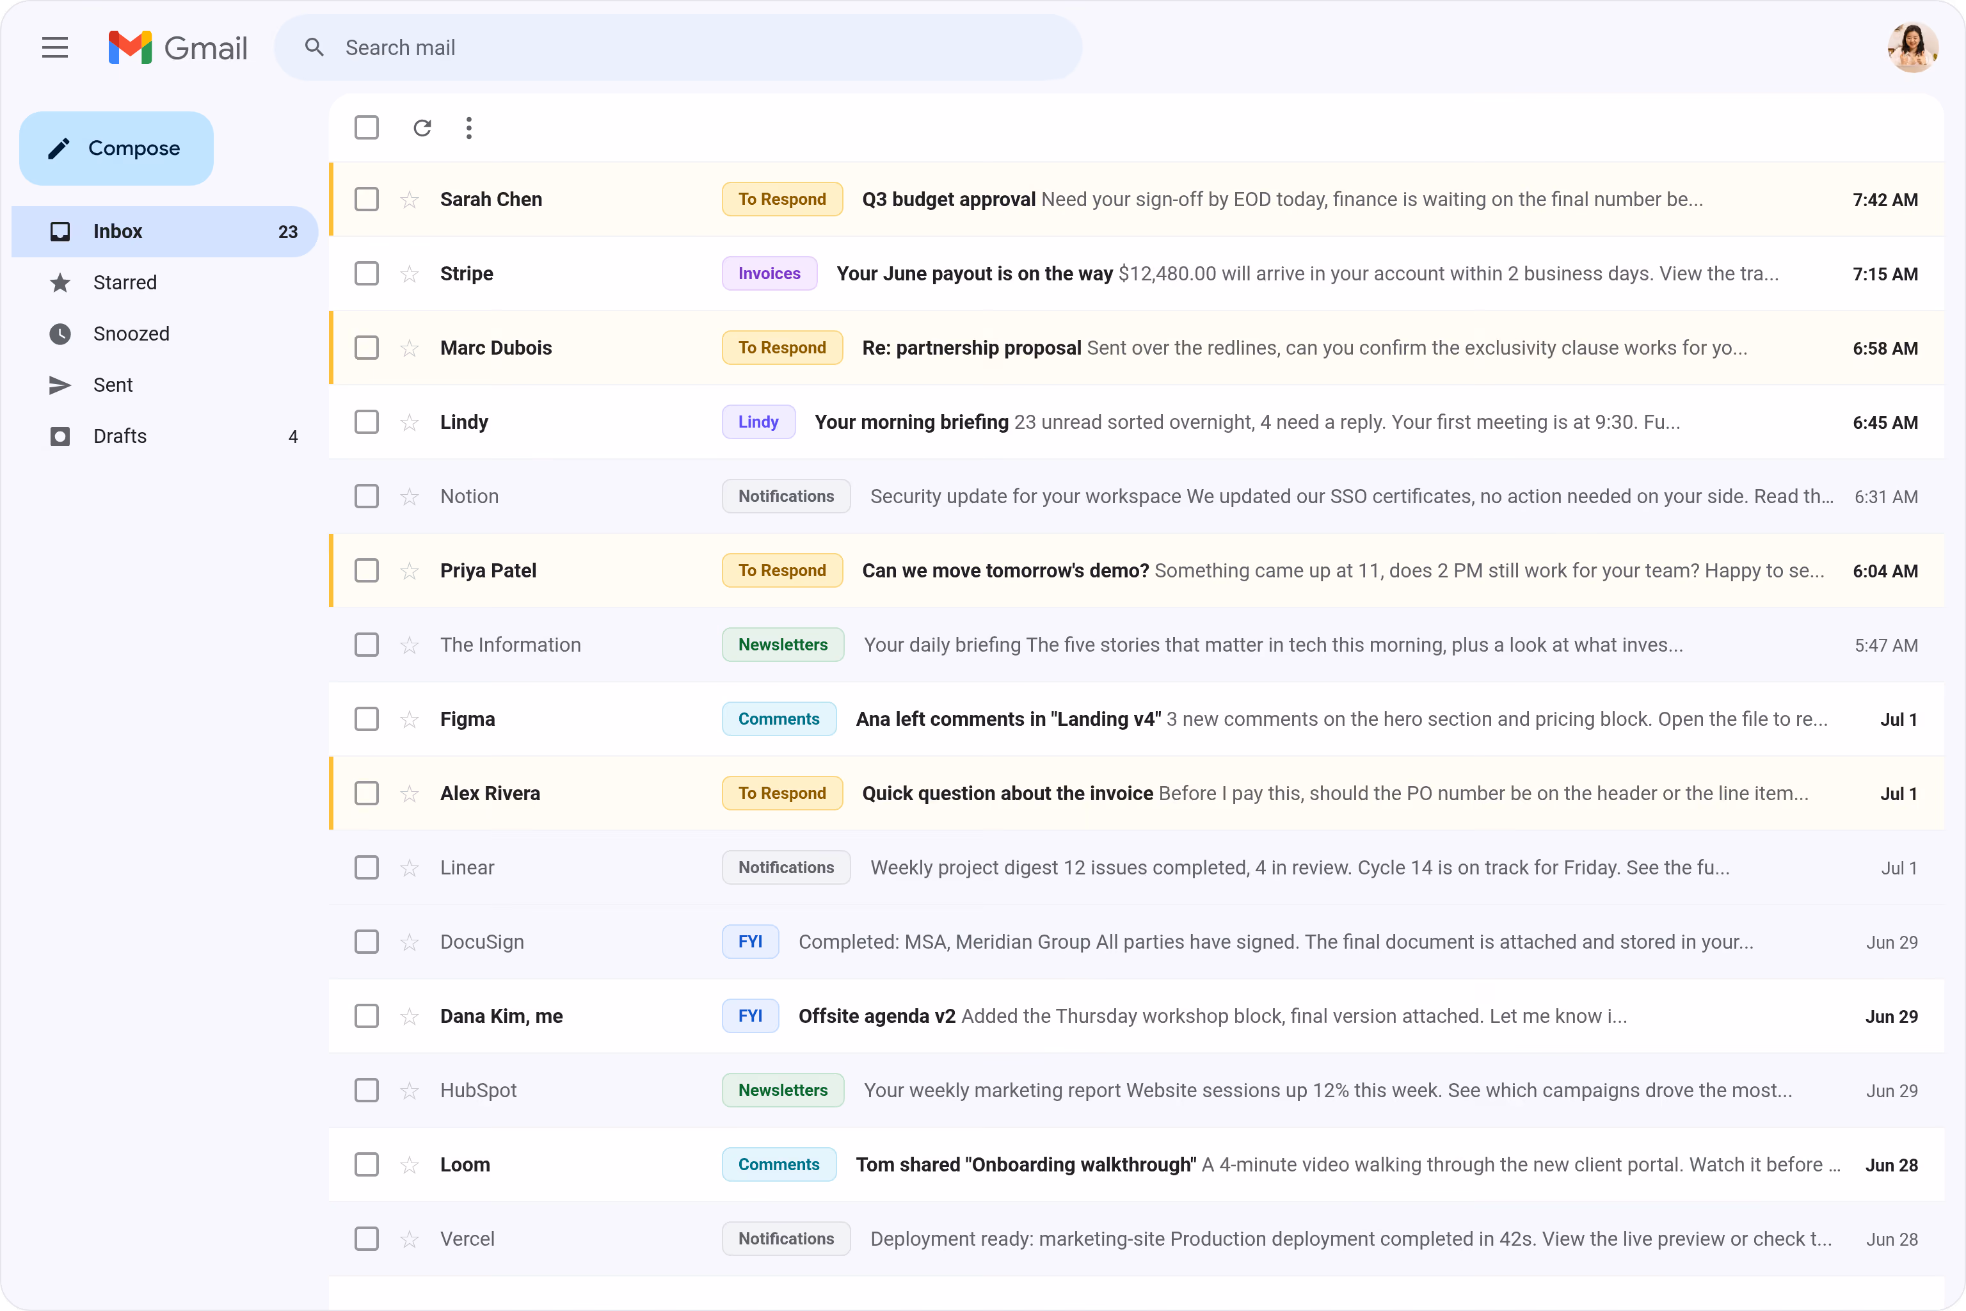The image size is (1966, 1311).
Task: Star the Linear weekly digest email
Action: [x=410, y=868]
